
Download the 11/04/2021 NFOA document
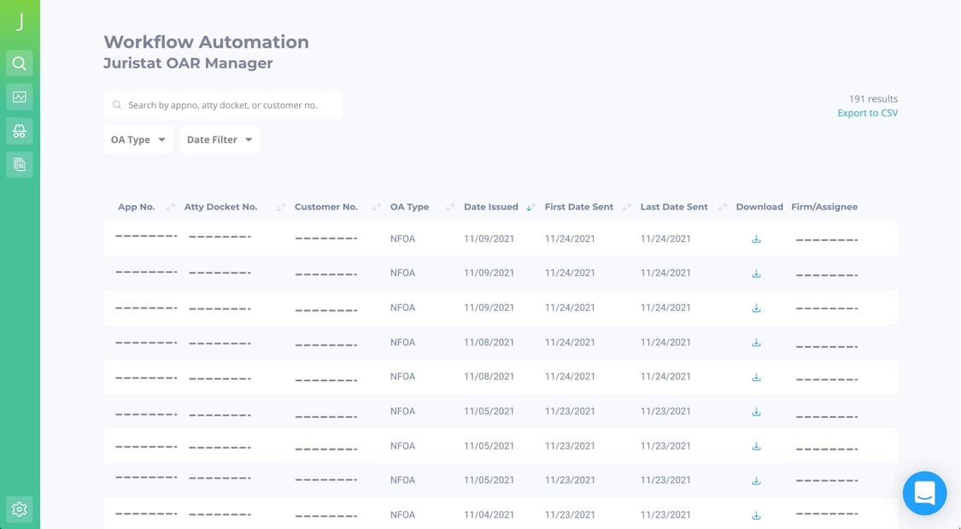(x=756, y=514)
